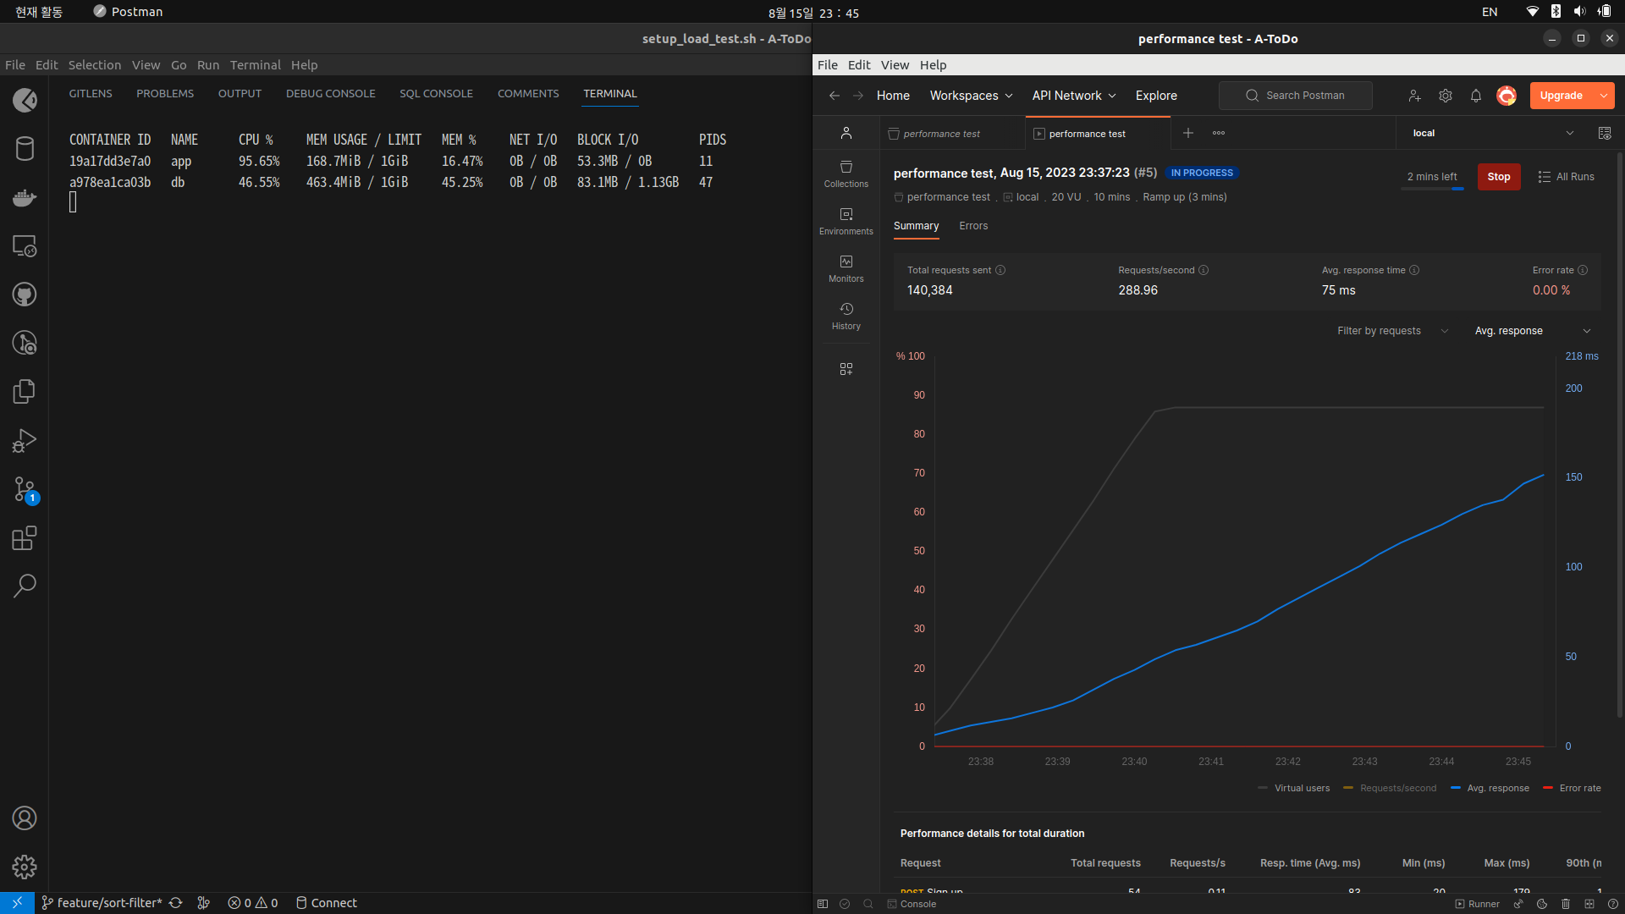The image size is (1625, 914).
Task: Toggle Requests/second series in chart legend
Action: click(x=1391, y=788)
